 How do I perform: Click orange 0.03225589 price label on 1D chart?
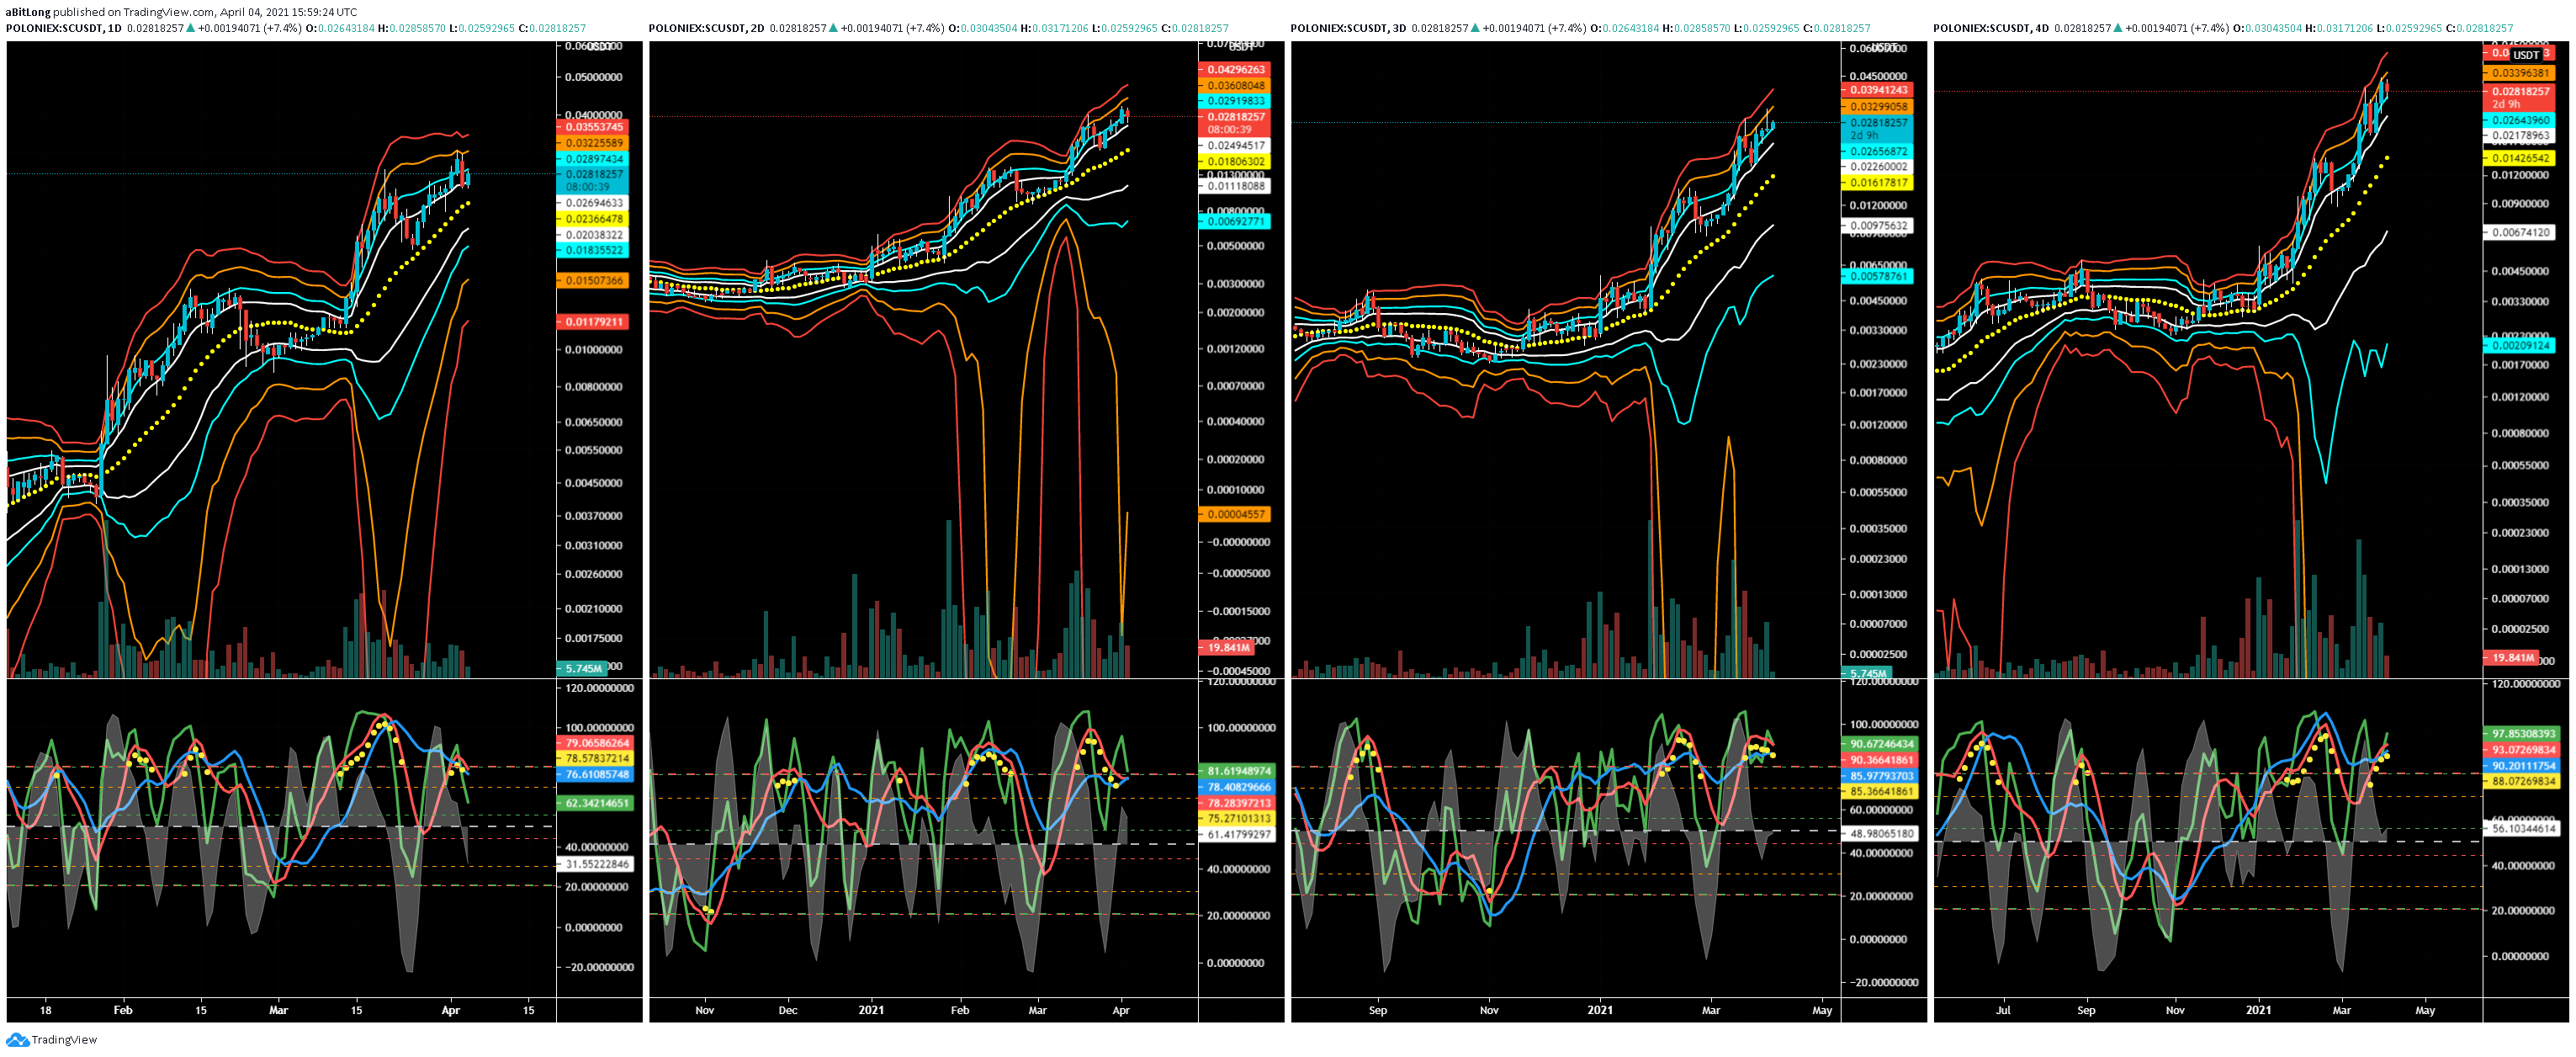pyautogui.click(x=593, y=143)
